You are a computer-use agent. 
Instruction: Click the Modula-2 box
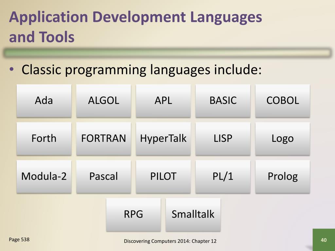pos(44,176)
